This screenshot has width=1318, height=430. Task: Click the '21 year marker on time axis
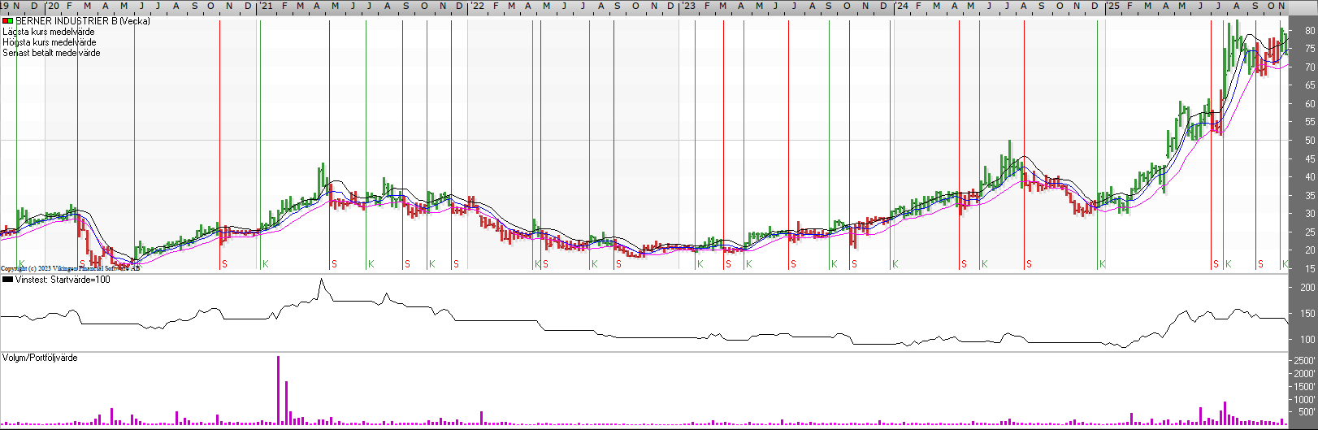[x=265, y=6]
